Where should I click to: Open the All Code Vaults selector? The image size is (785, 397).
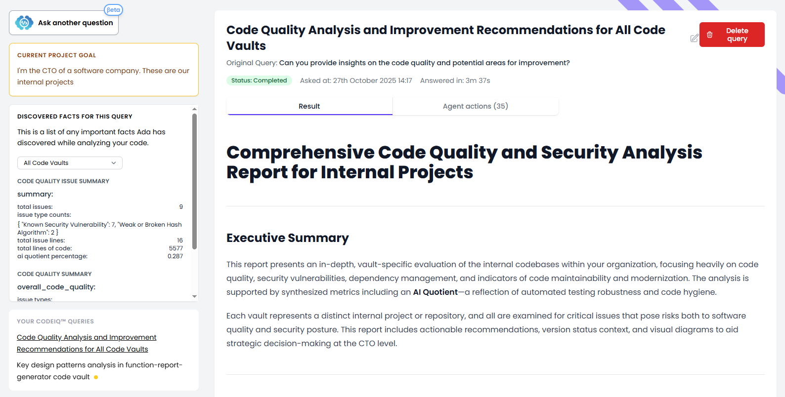pos(70,163)
